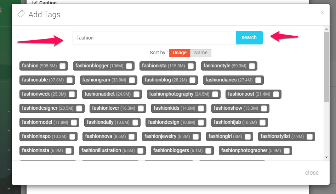Image resolution: width=336 pixels, height=194 pixels.
Task: Close dialog with the X icon
Action: [x=322, y=12]
